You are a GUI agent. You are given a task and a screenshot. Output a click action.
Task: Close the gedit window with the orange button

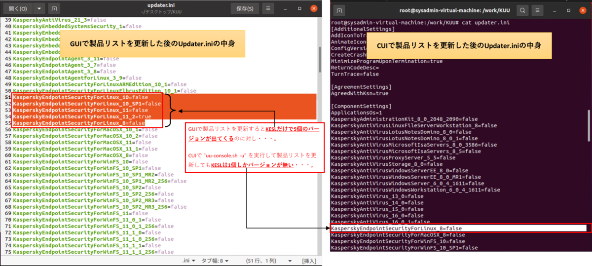tap(314, 8)
